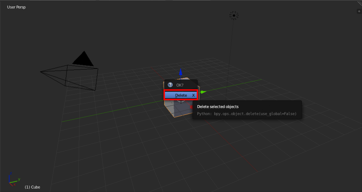
Task: Click the green Y-axis manipulator arrow
Action: tap(203, 92)
